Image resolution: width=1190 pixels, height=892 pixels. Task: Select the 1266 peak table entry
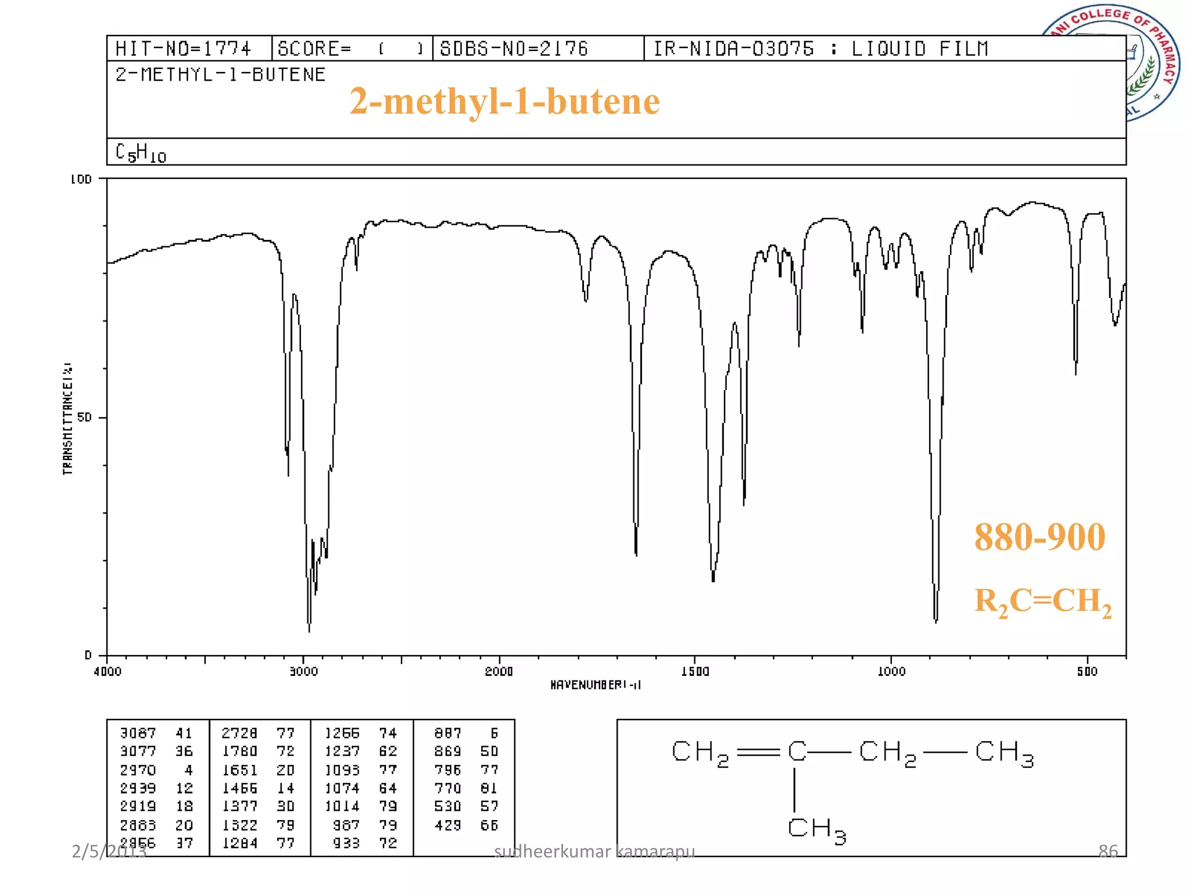tap(361, 733)
